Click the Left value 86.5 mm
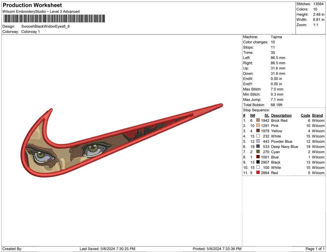 [278, 58]
